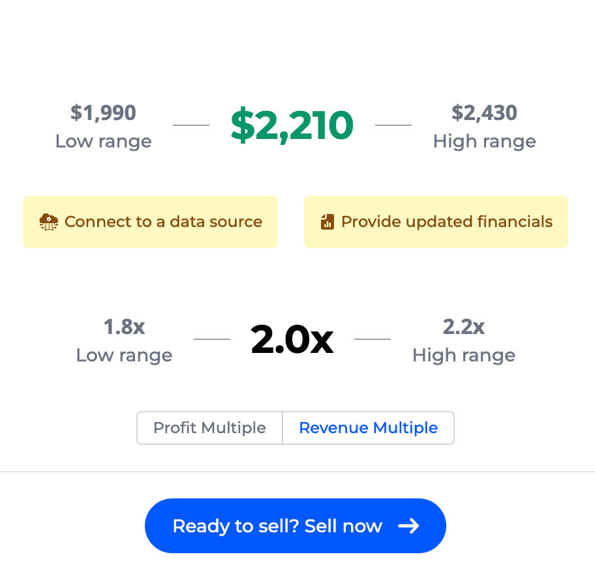Click the 1.8x low multiple value

[124, 327]
